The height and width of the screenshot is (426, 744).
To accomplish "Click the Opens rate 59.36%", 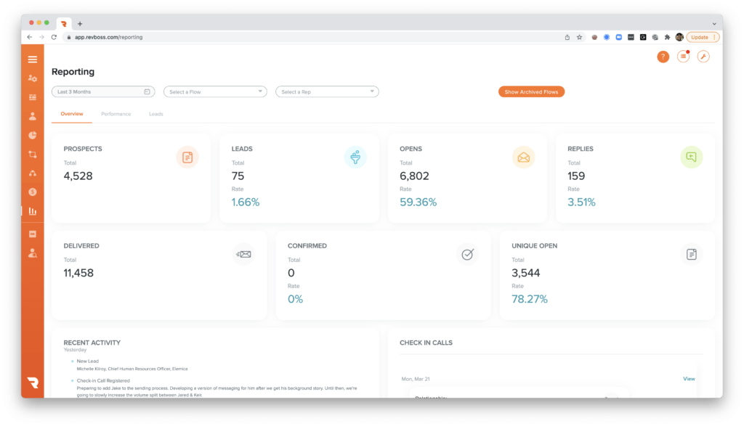I will [x=418, y=202].
